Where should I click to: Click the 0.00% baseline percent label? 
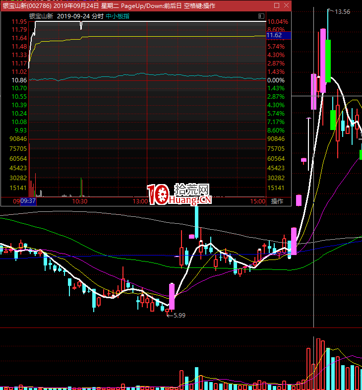(276, 80)
